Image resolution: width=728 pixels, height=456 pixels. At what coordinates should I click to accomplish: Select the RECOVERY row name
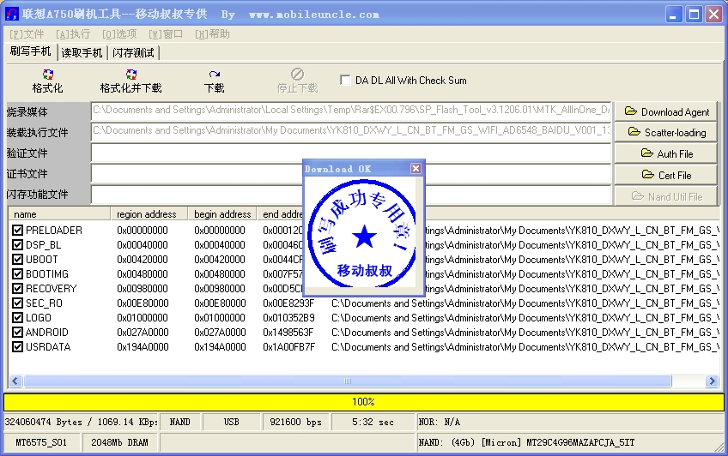point(51,289)
